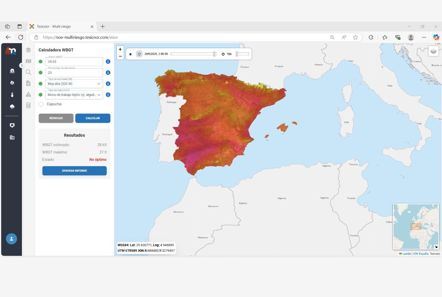
Task: Select the temperature thermometer sidebar icon
Action: (x=12, y=95)
